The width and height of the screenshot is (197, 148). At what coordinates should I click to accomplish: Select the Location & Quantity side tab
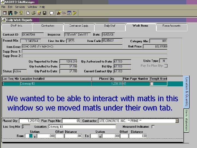187,92
